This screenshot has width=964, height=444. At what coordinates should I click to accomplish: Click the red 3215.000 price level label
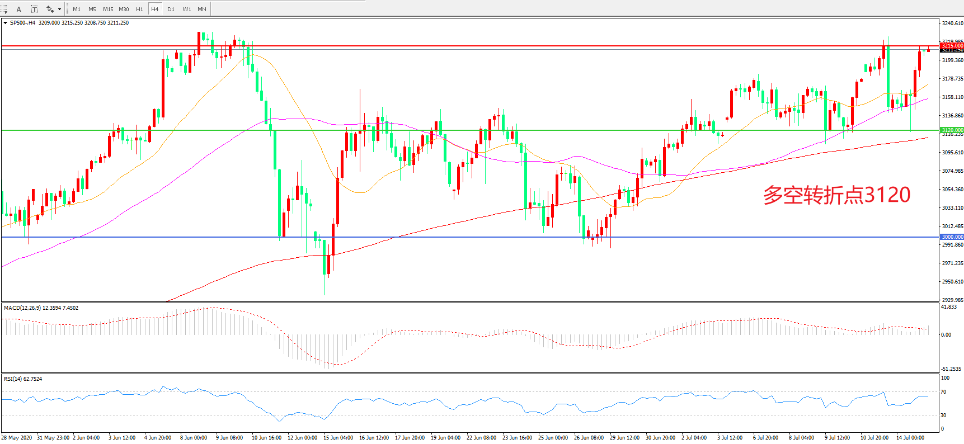click(x=952, y=46)
